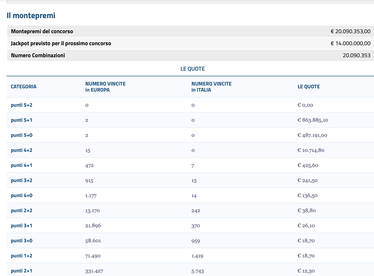Click 'NUMERO VINCITE in ITALIA' column header

coord(211,87)
